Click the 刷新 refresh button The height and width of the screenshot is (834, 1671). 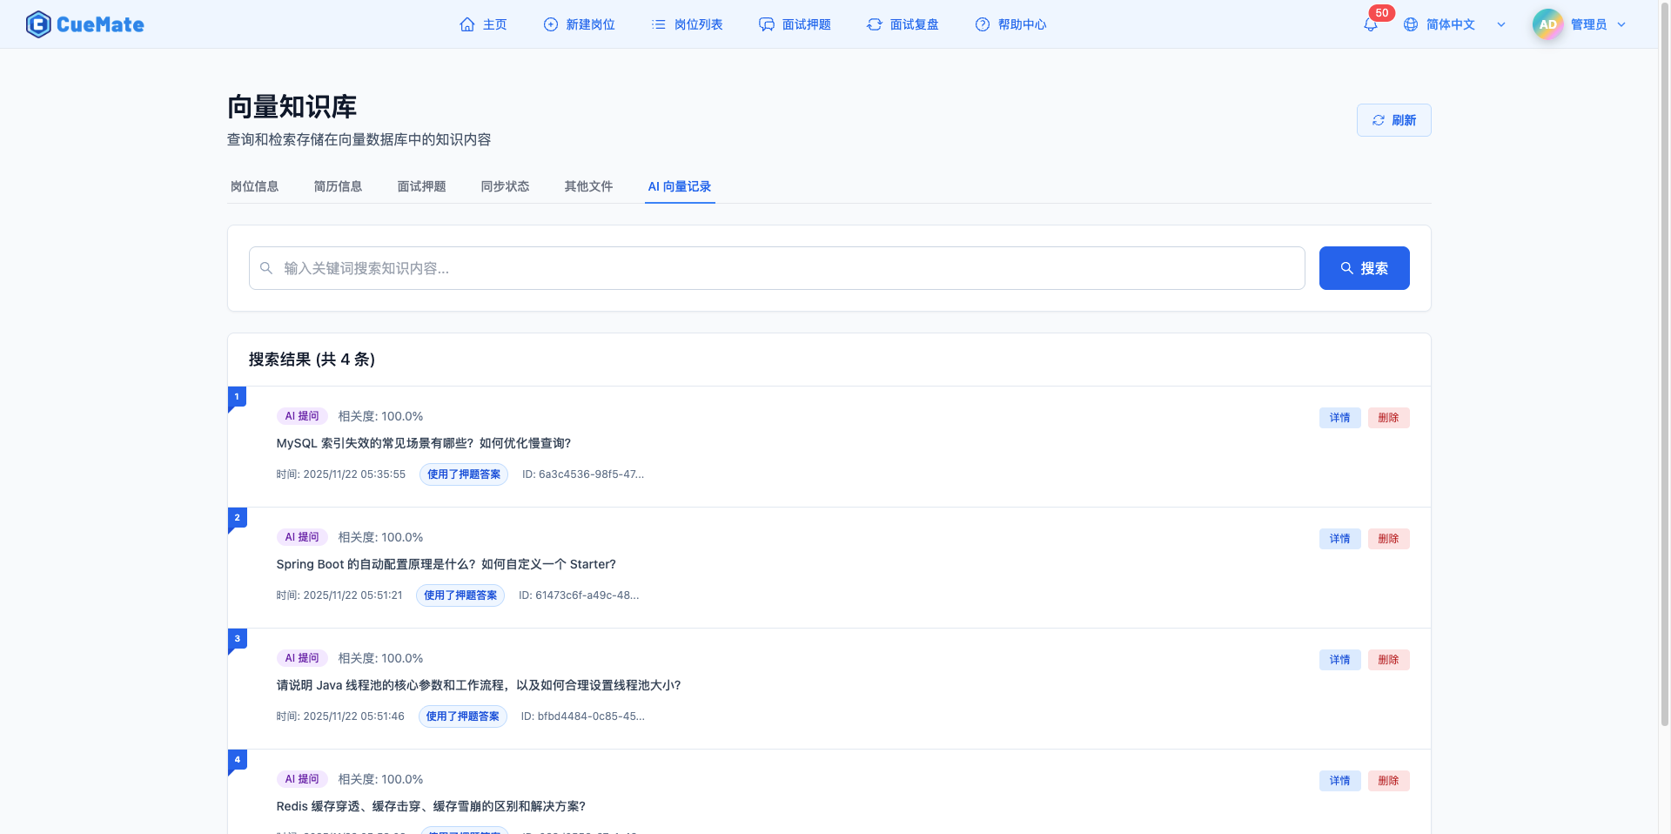click(1393, 120)
